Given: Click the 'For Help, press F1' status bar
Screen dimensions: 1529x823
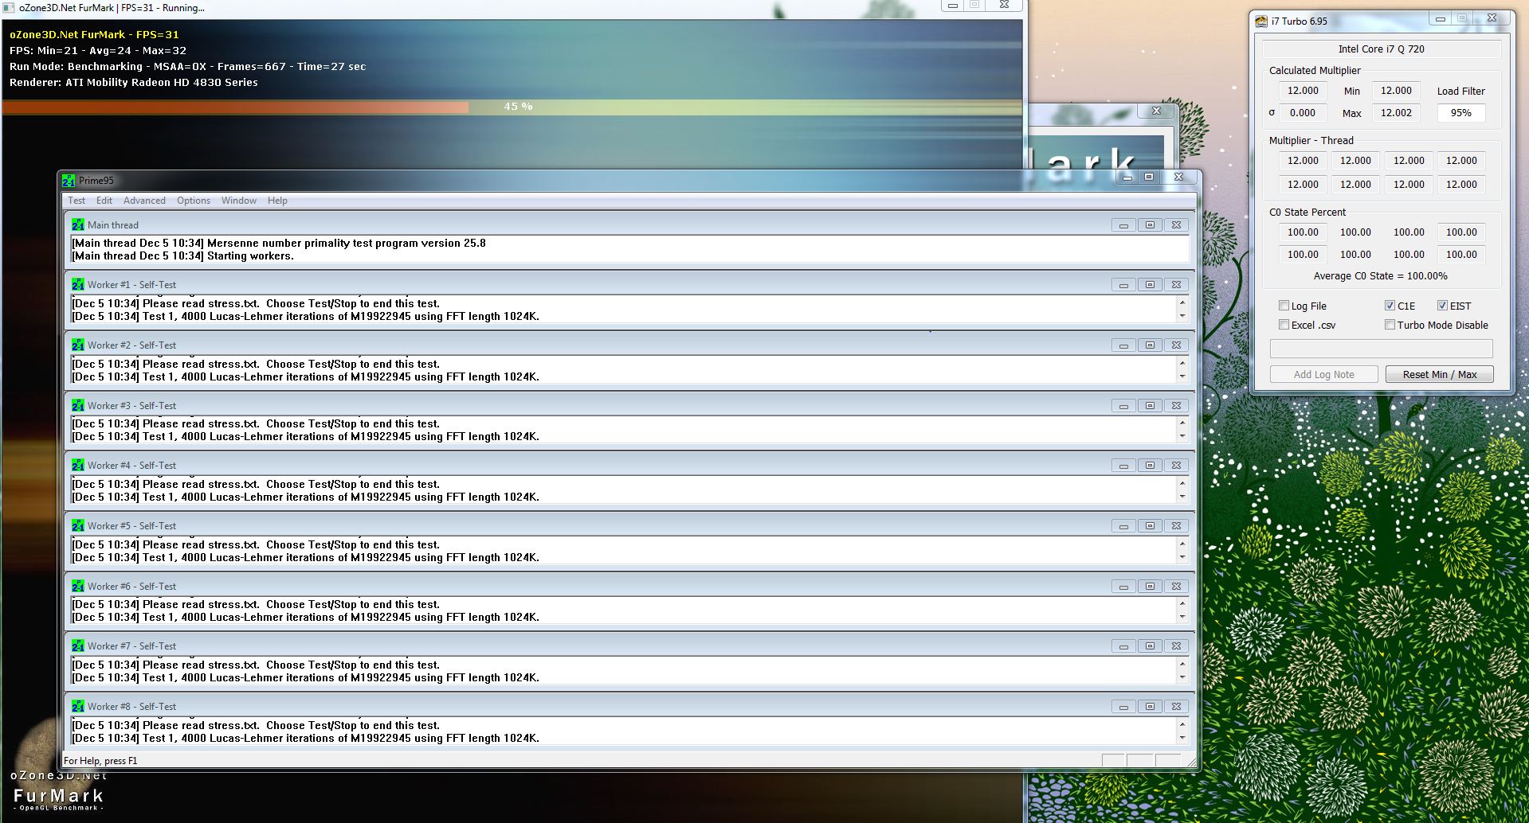Looking at the screenshot, I should pos(100,761).
